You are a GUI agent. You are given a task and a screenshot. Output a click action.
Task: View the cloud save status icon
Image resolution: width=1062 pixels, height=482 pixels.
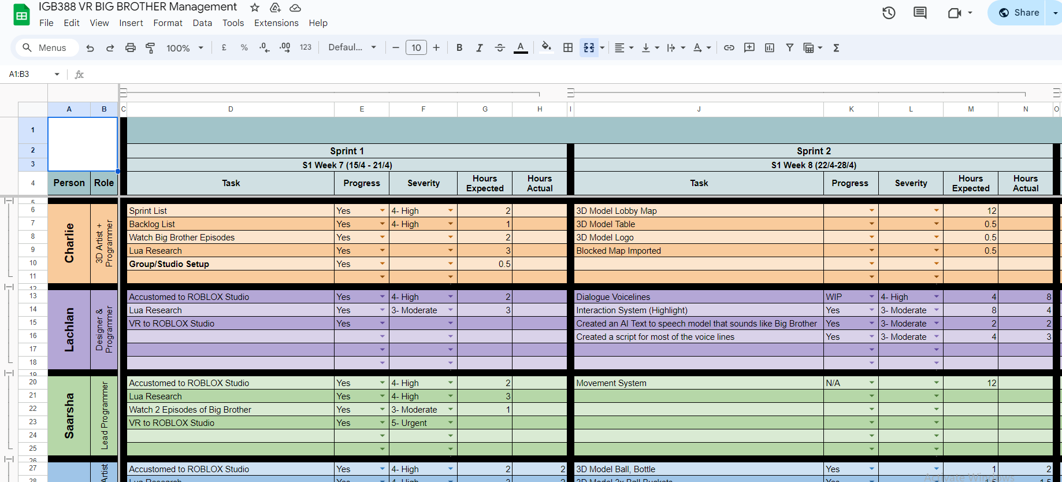[x=295, y=8]
